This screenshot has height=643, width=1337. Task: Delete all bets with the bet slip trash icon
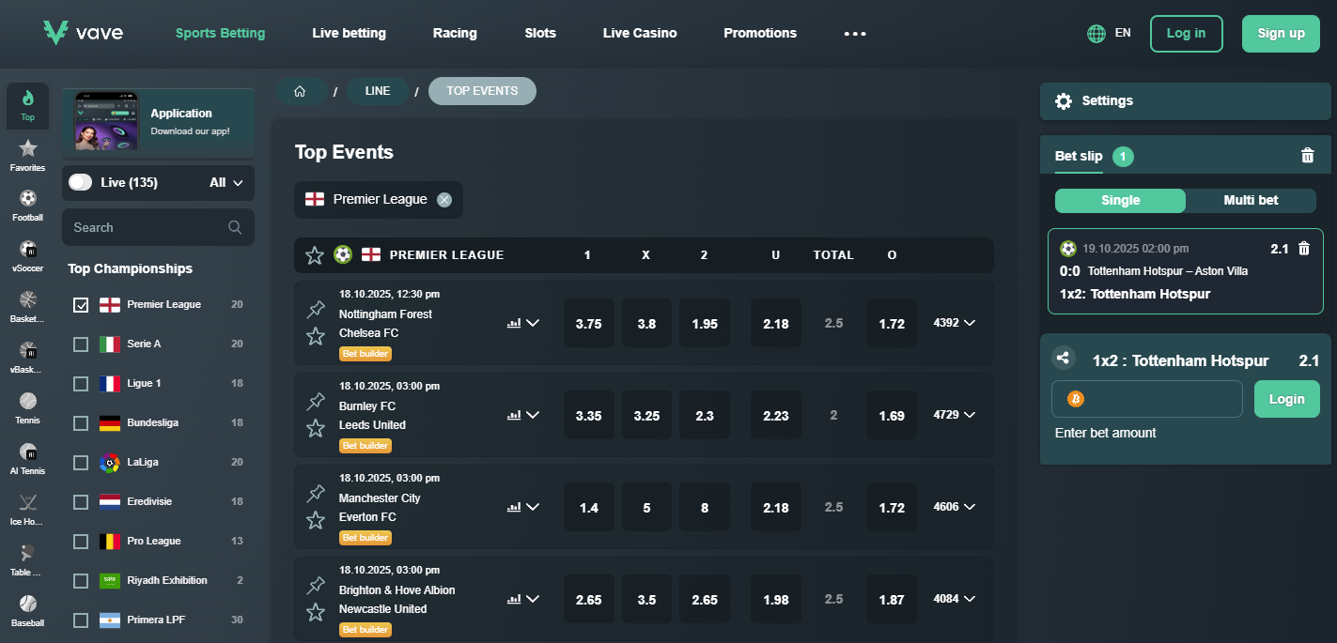click(1307, 156)
